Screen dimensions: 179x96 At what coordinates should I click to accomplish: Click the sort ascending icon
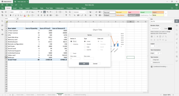66,12
